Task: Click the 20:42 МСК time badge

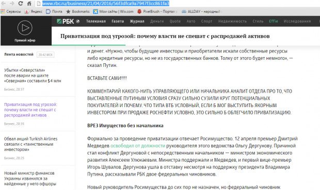Action: (x=45, y=55)
